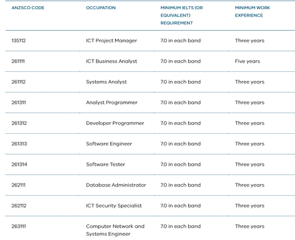Screen dimensions: 295x240
Task: Click the Five years work experience cell
Action: tap(248, 61)
